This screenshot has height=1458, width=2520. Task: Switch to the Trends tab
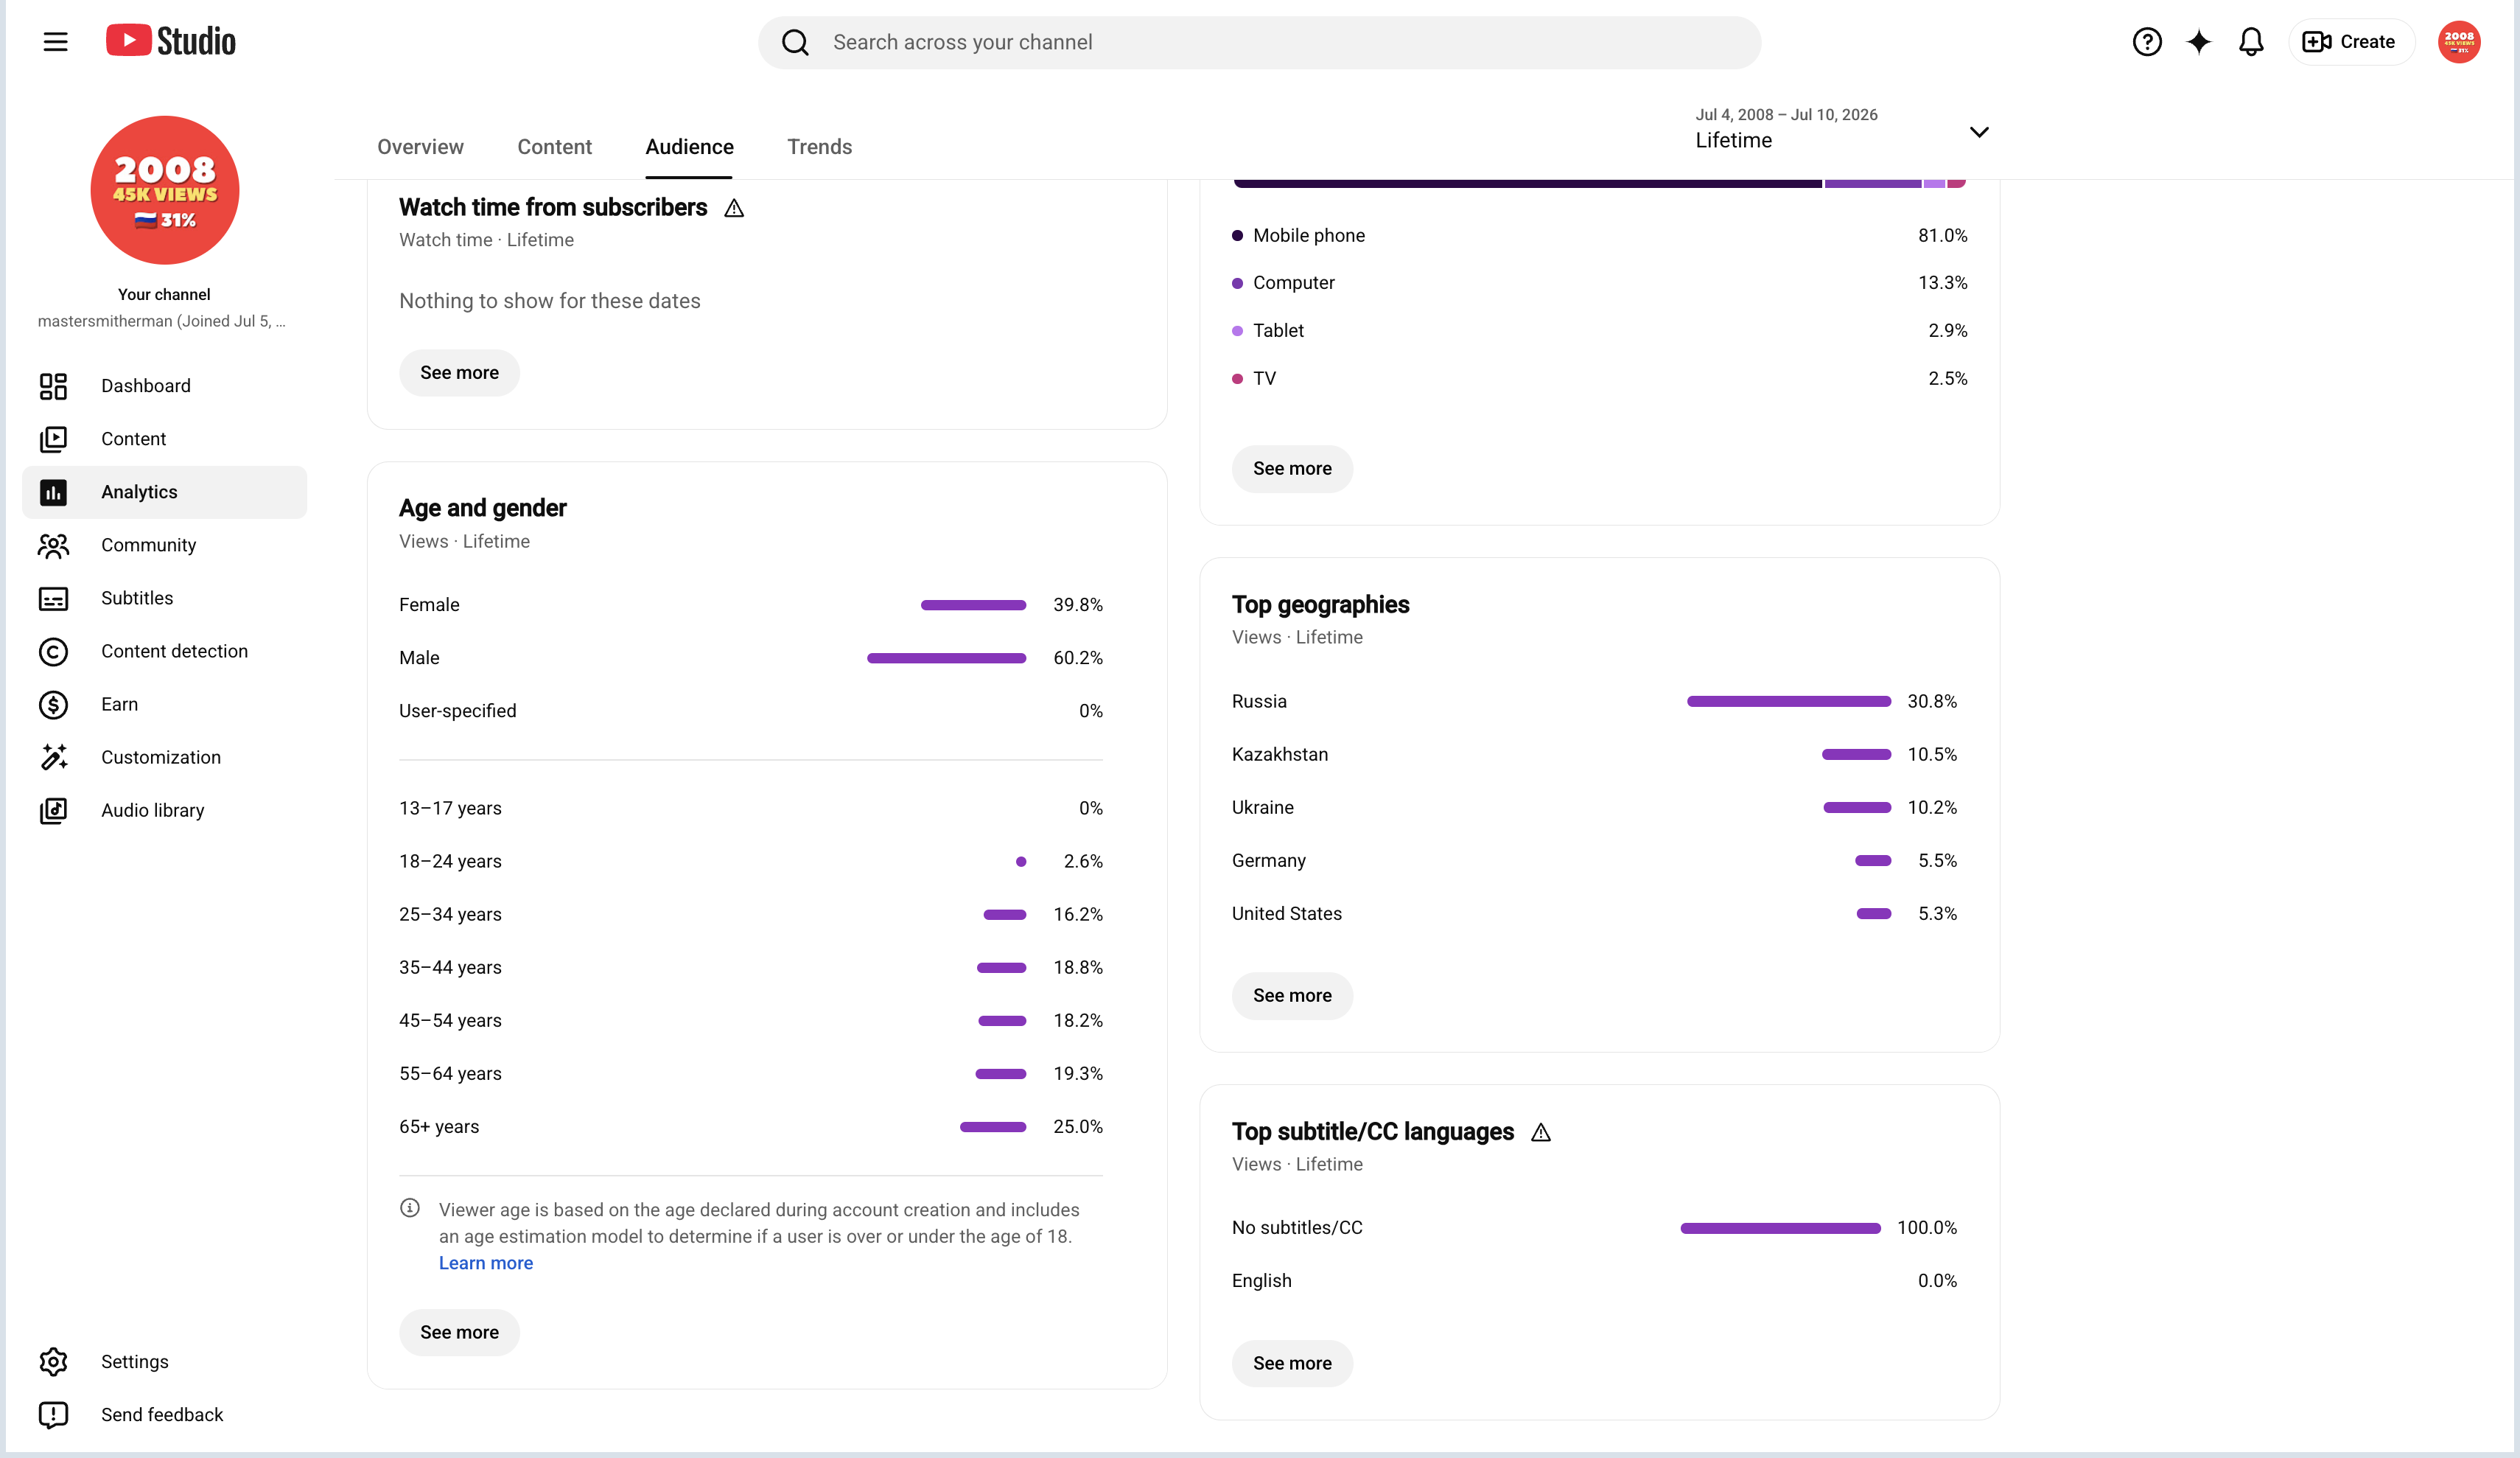(x=819, y=147)
